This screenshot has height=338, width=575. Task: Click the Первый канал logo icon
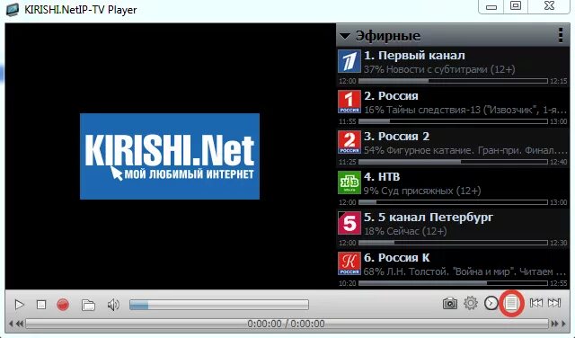click(349, 62)
